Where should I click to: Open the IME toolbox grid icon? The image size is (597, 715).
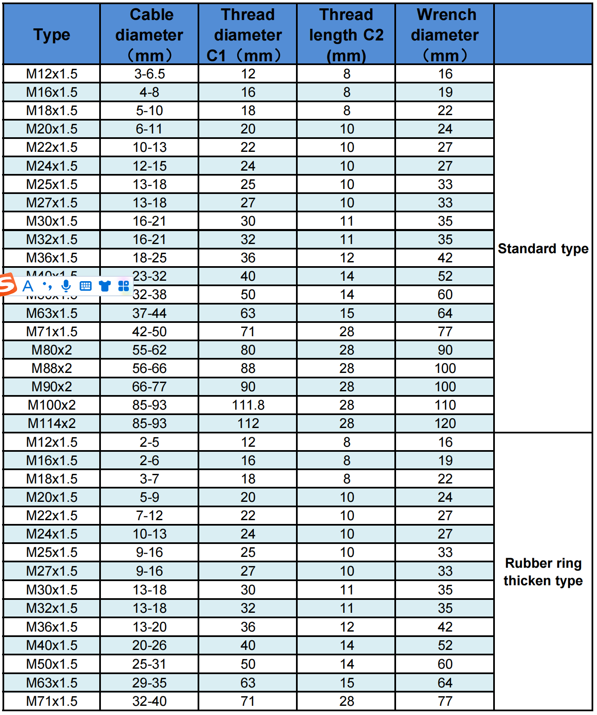[x=124, y=286]
